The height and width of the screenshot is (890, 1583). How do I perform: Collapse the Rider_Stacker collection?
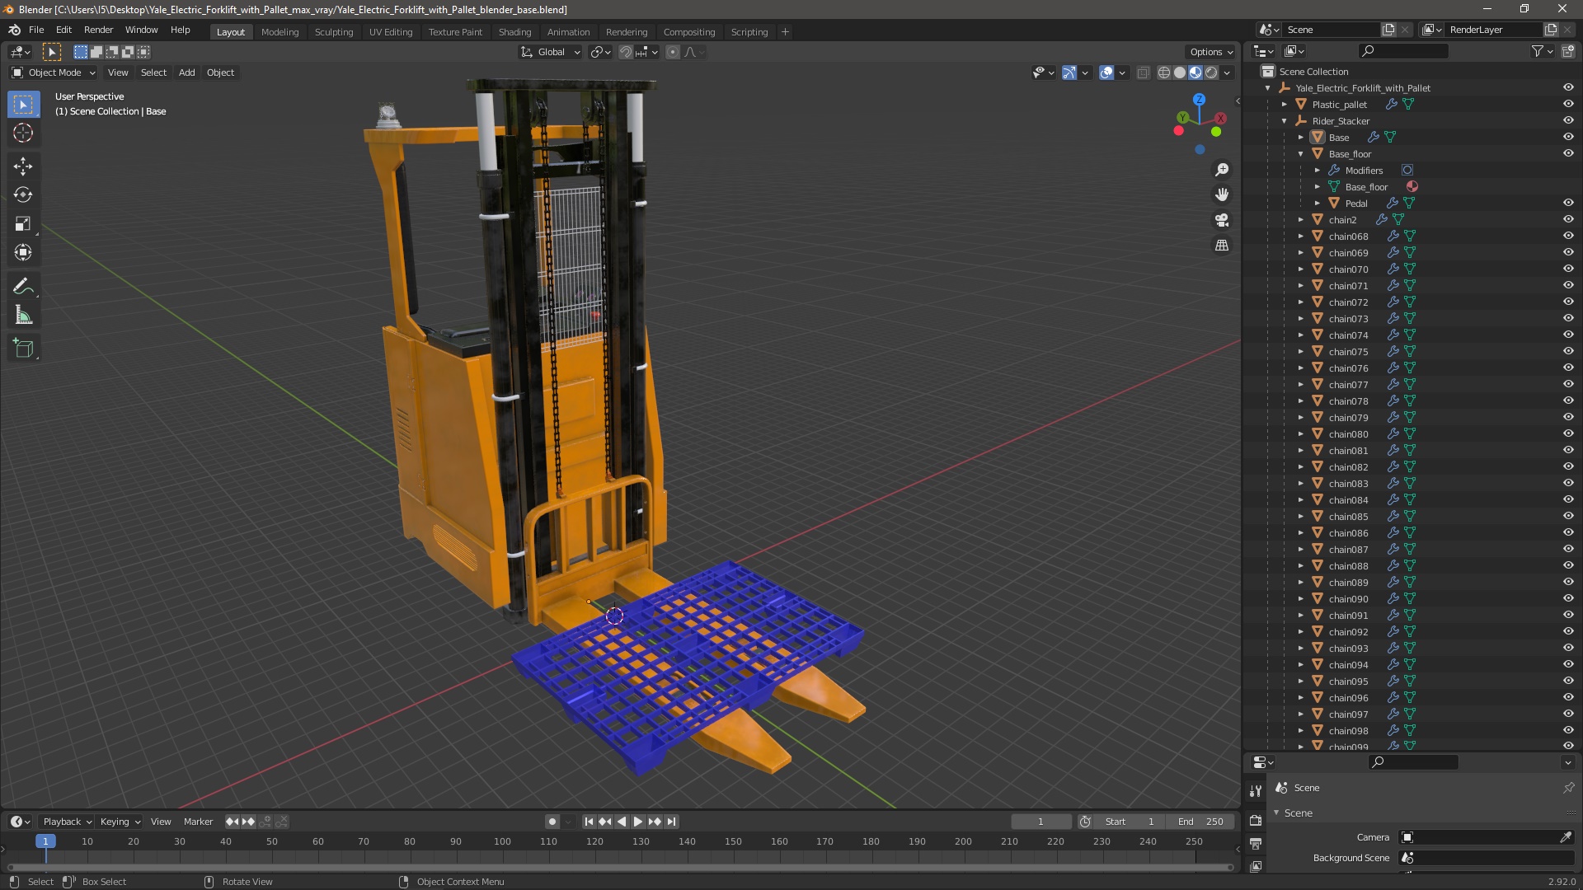[1285, 121]
